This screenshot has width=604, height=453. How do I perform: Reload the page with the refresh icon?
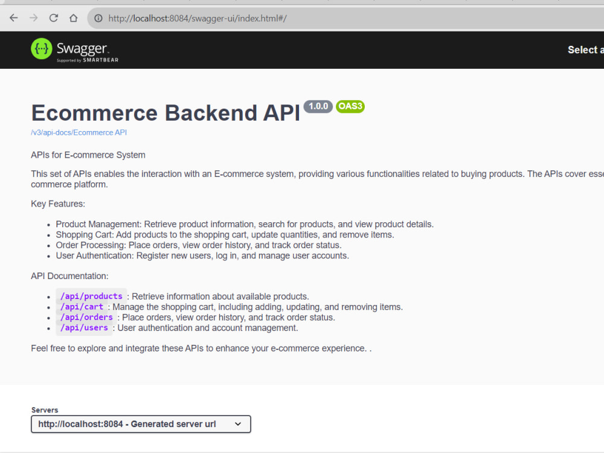tap(54, 18)
